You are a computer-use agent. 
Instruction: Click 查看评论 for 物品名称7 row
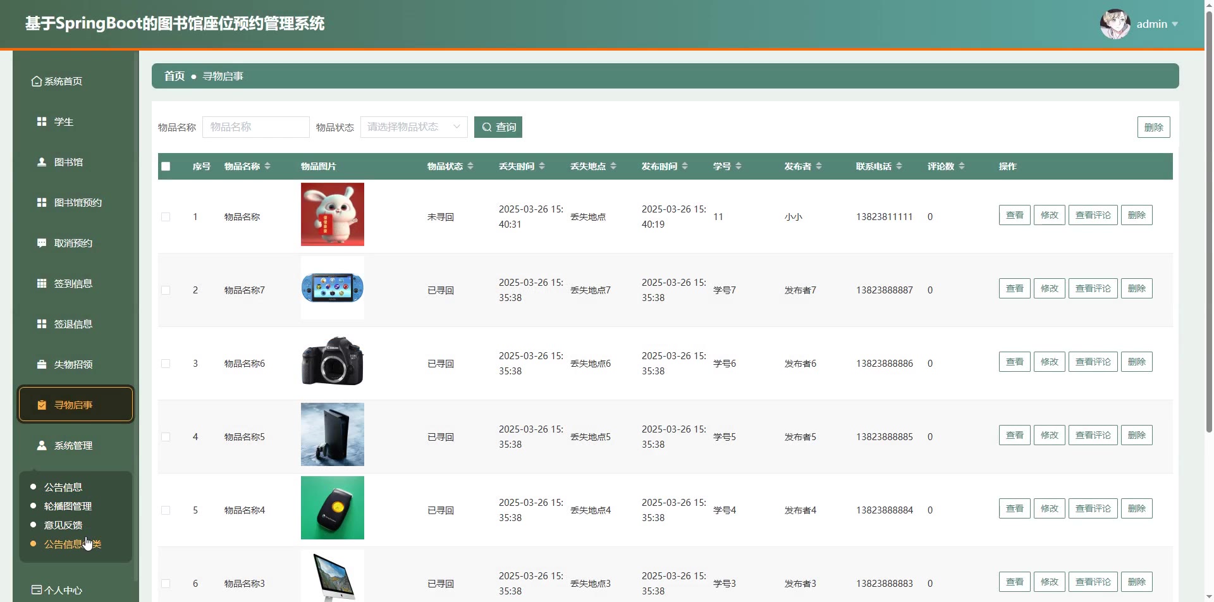(1093, 288)
